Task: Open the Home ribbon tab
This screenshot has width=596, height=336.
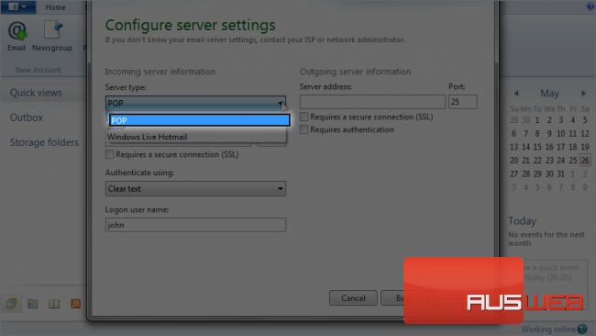Action: [56, 6]
